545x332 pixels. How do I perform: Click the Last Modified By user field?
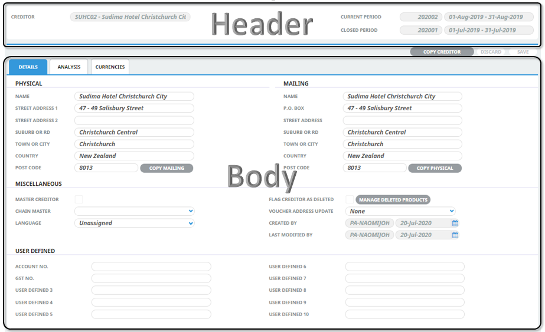[x=370, y=235]
